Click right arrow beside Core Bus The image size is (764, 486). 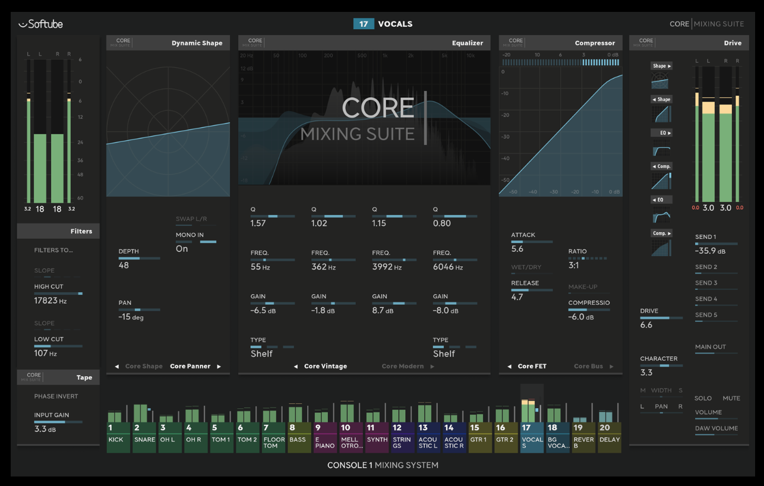tap(611, 367)
